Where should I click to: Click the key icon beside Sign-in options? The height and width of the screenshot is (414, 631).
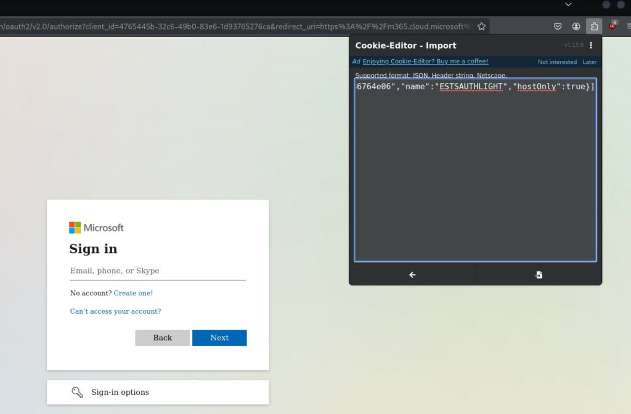pos(77,392)
